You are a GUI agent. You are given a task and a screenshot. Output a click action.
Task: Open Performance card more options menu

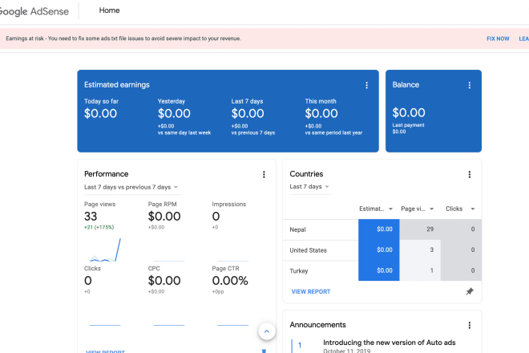click(x=264, y=174)
